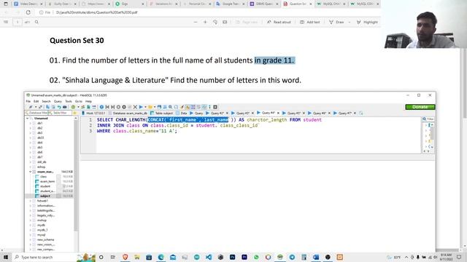Collapse the exam_marks database node
The image size is (467, 262).
click(30, 172)
